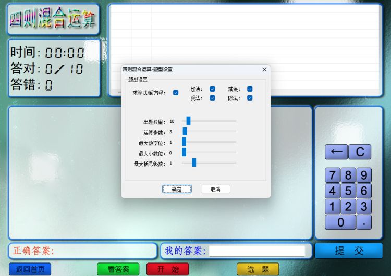The image size is (391, 276).
Task: Click the backspace arrow key on keypad
Action: pyautogui.click(x=336, y=152)
